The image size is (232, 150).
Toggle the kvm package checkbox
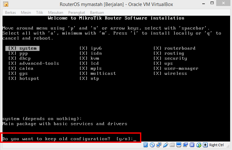tap(83, 58)
